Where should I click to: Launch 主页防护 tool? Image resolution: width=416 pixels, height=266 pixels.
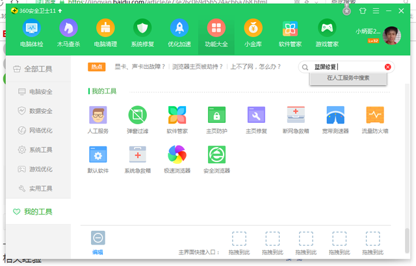click(x=216, y=120)
